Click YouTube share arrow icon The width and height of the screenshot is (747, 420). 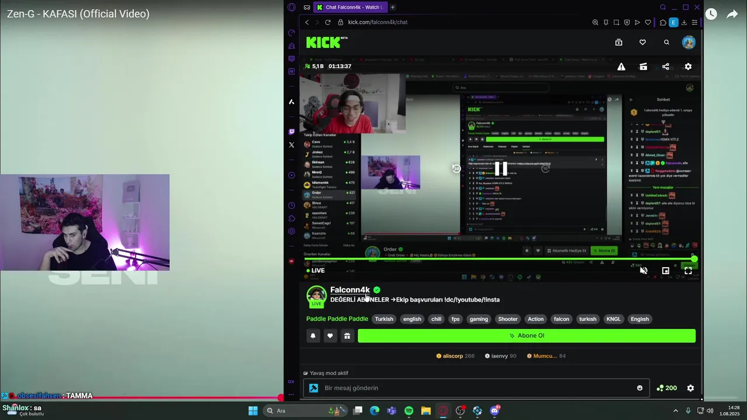(x=732, y=14)
